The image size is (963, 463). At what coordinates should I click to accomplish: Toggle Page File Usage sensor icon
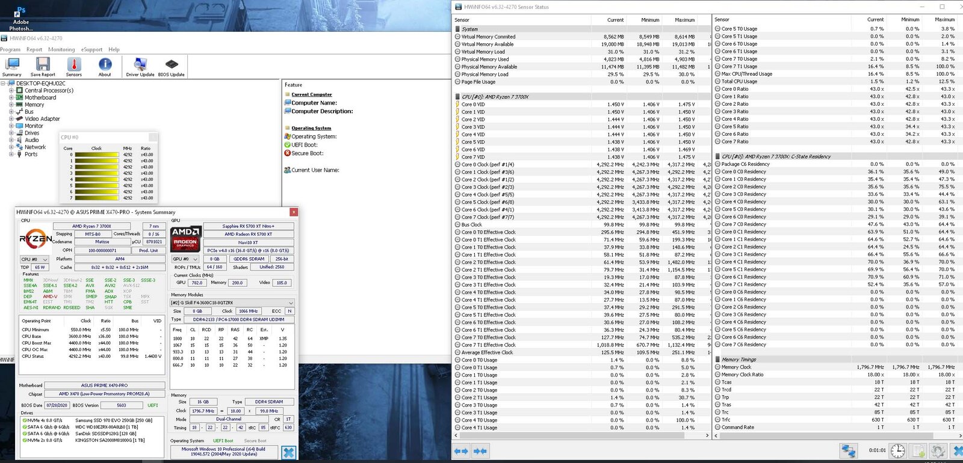458,82
